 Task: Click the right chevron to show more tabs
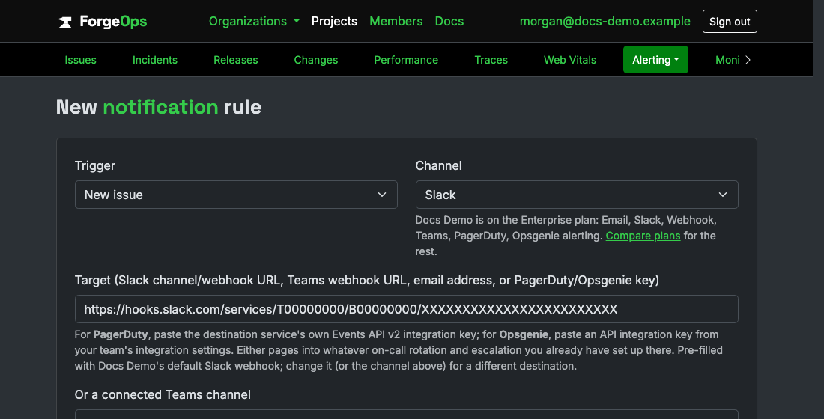tap(748, 60)
